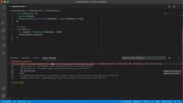Click the 'assert' keyword on line 3
The width and height of the screenshot is (183, 103).
pos(63,19)
